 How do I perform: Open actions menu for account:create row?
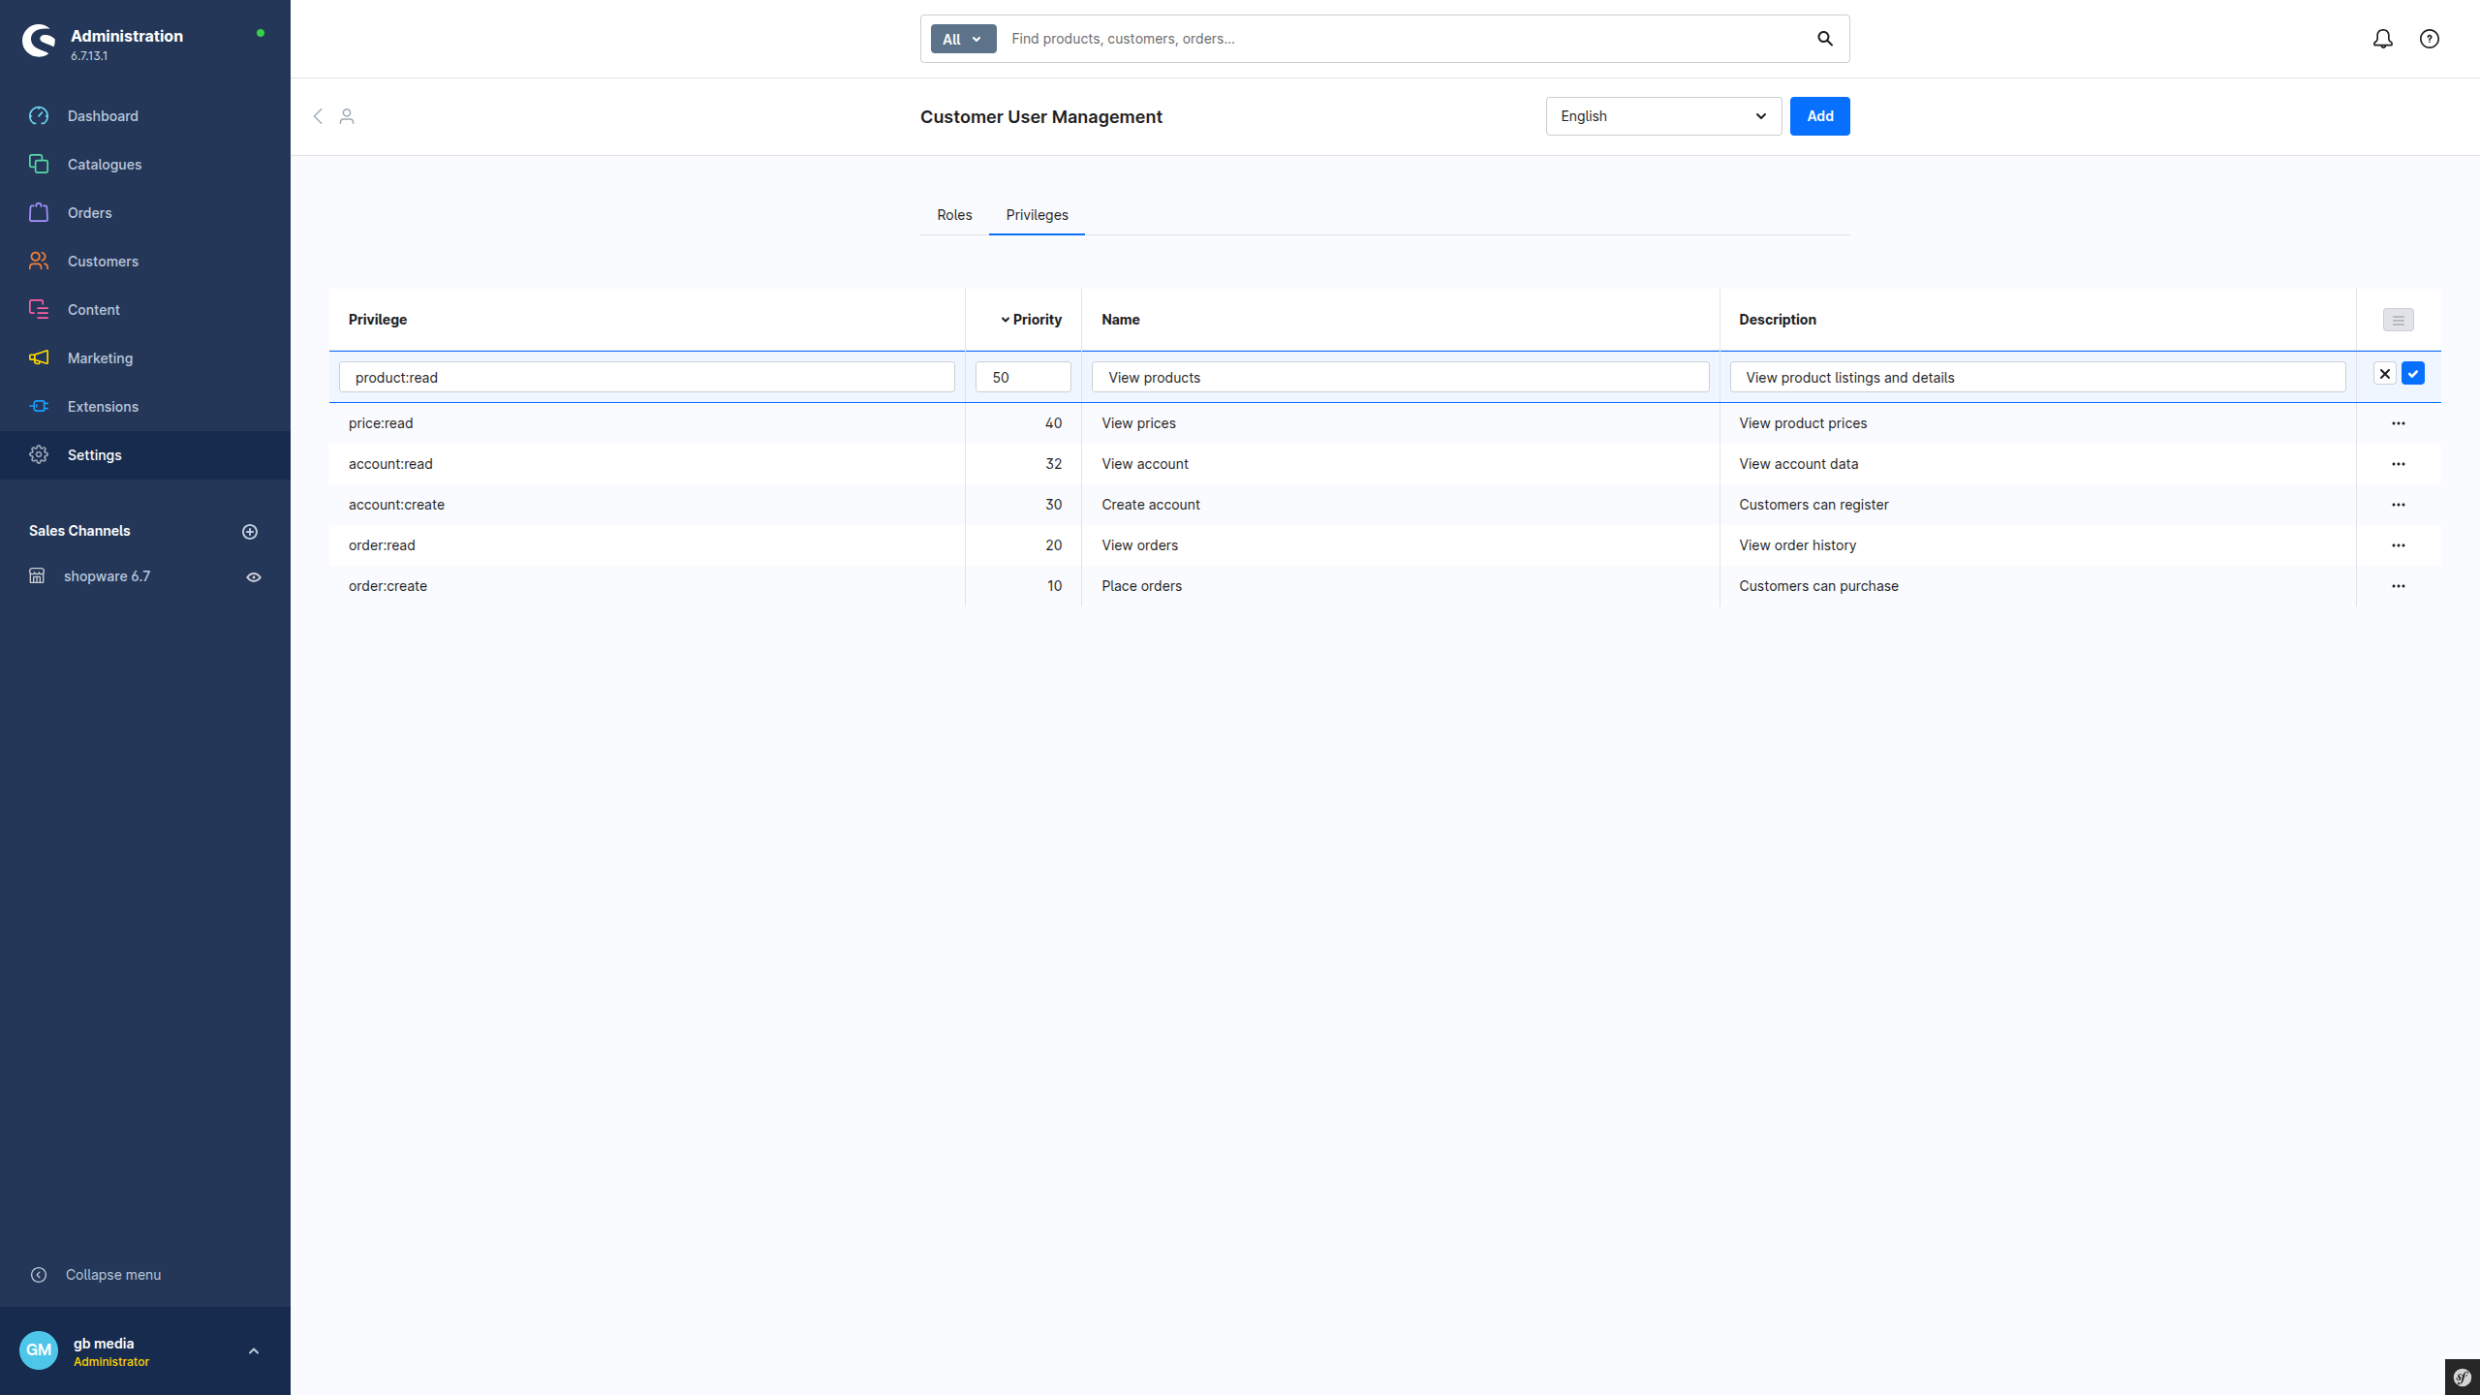tap(2399, 505)
